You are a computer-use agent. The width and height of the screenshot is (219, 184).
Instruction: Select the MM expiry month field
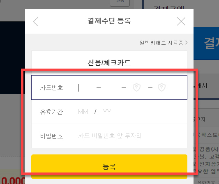point(83,112)
